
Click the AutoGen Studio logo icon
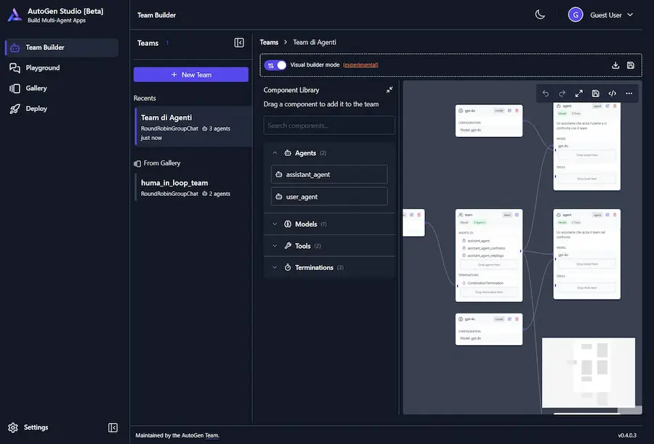[15, 15]
